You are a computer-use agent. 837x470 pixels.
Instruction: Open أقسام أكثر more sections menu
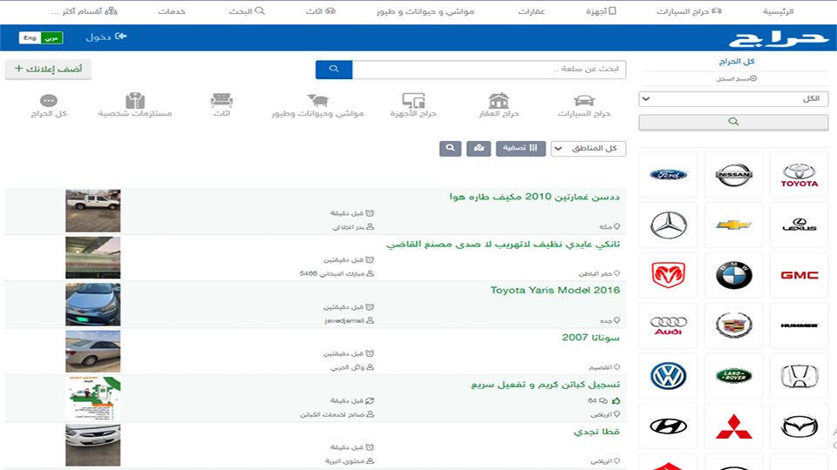(85, 11)
